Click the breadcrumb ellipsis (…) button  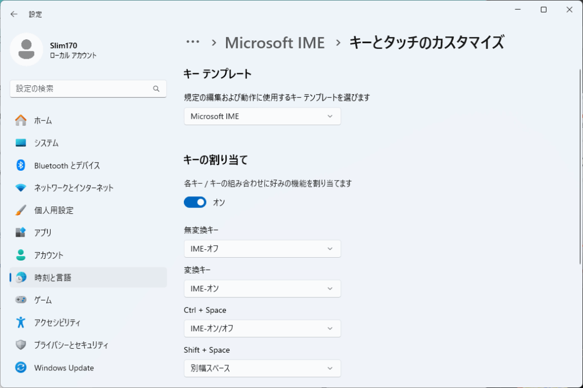tap(192, 42)
